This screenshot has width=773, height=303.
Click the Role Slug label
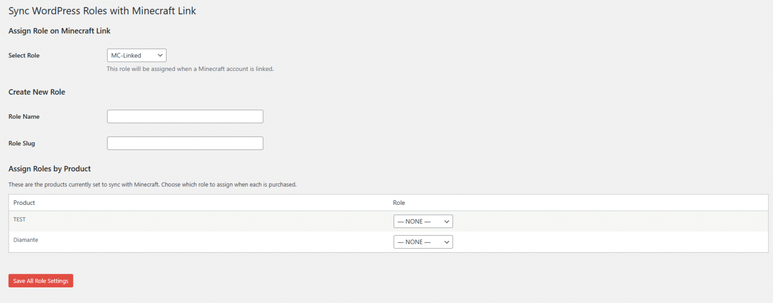(x=22, y=143)
